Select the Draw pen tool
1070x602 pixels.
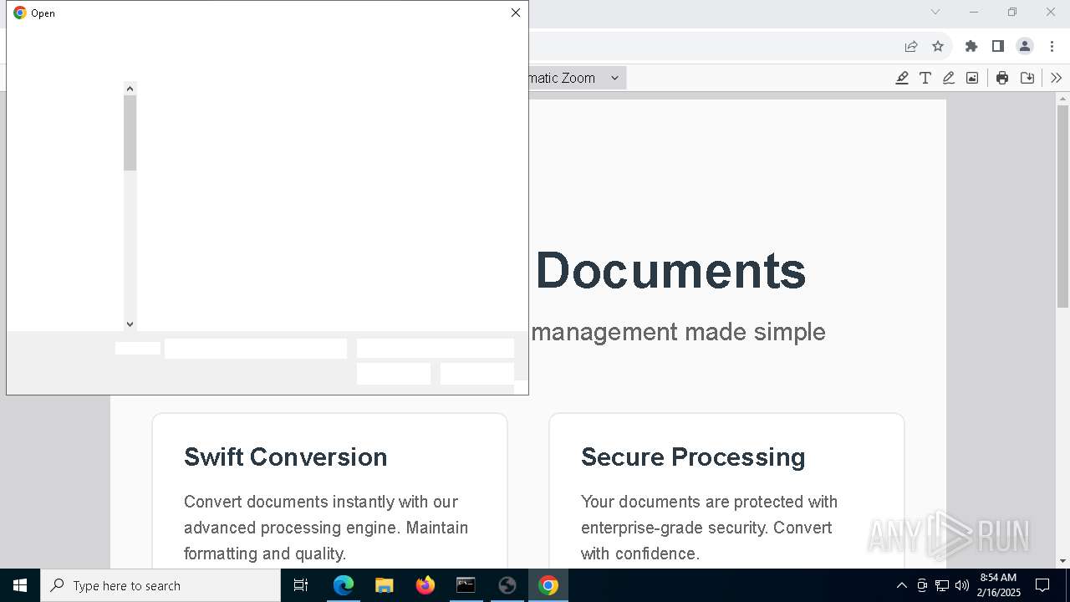tap(949, 78)
